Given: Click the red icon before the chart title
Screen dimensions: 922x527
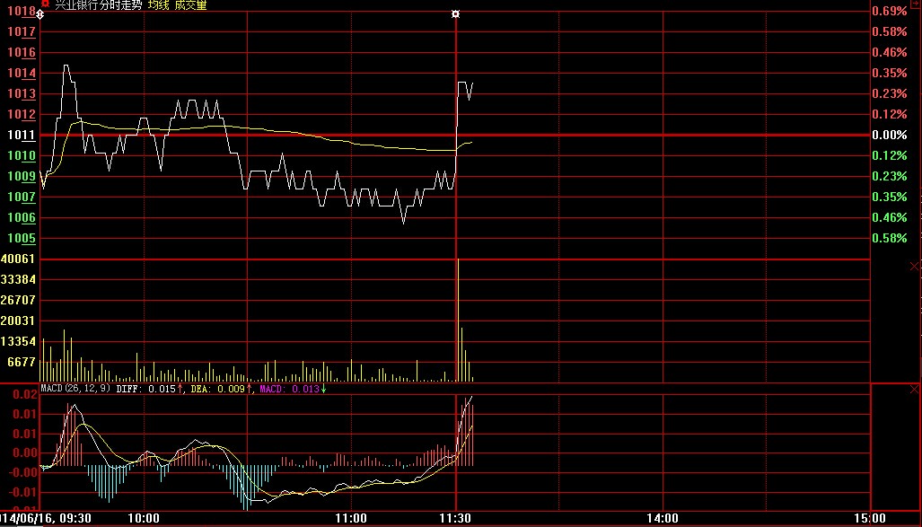Looking at the screenshot, I should 46,4.
